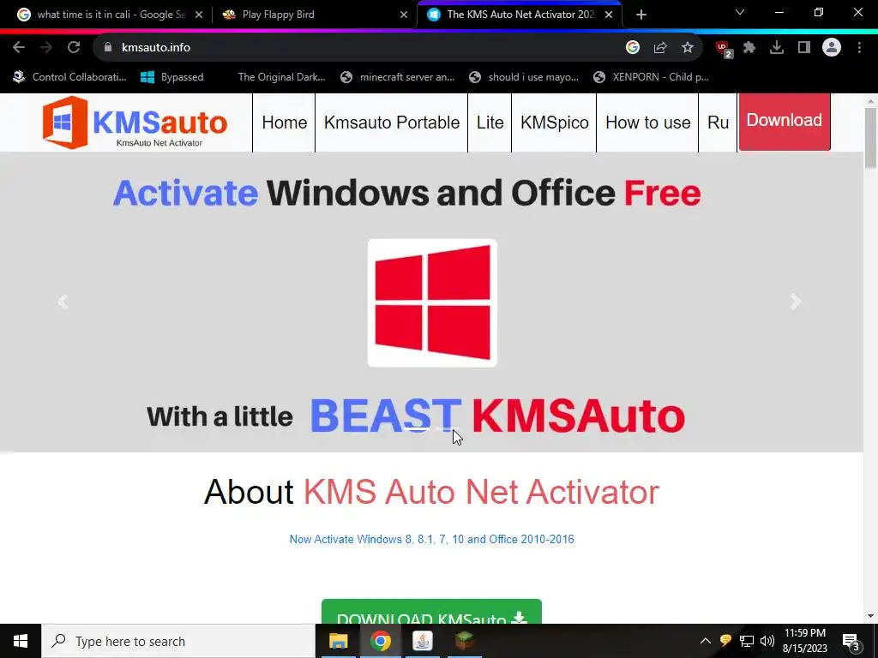Toggle the Chrome side panel
The height and width of the screenshot is (658, 878).
(804, 48)
